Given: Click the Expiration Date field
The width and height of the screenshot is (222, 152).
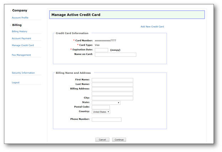Looking at the screenshot, I should pos(101,50).
